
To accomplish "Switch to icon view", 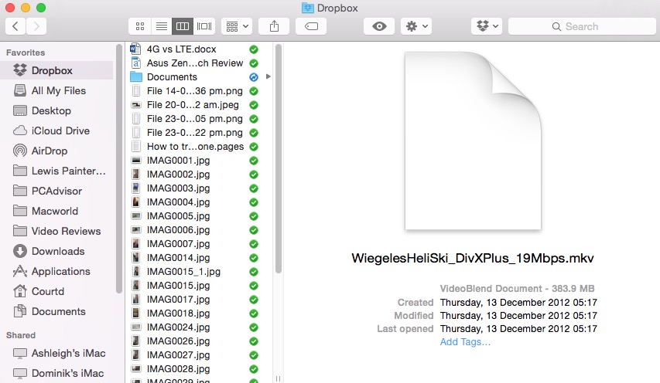I will point(140,26).
